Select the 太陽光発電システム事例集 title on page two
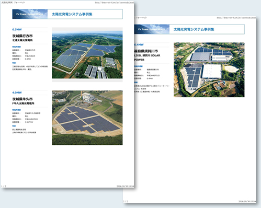Image resolution: width=261 pixels, height=208 pixels. [194, 29]
